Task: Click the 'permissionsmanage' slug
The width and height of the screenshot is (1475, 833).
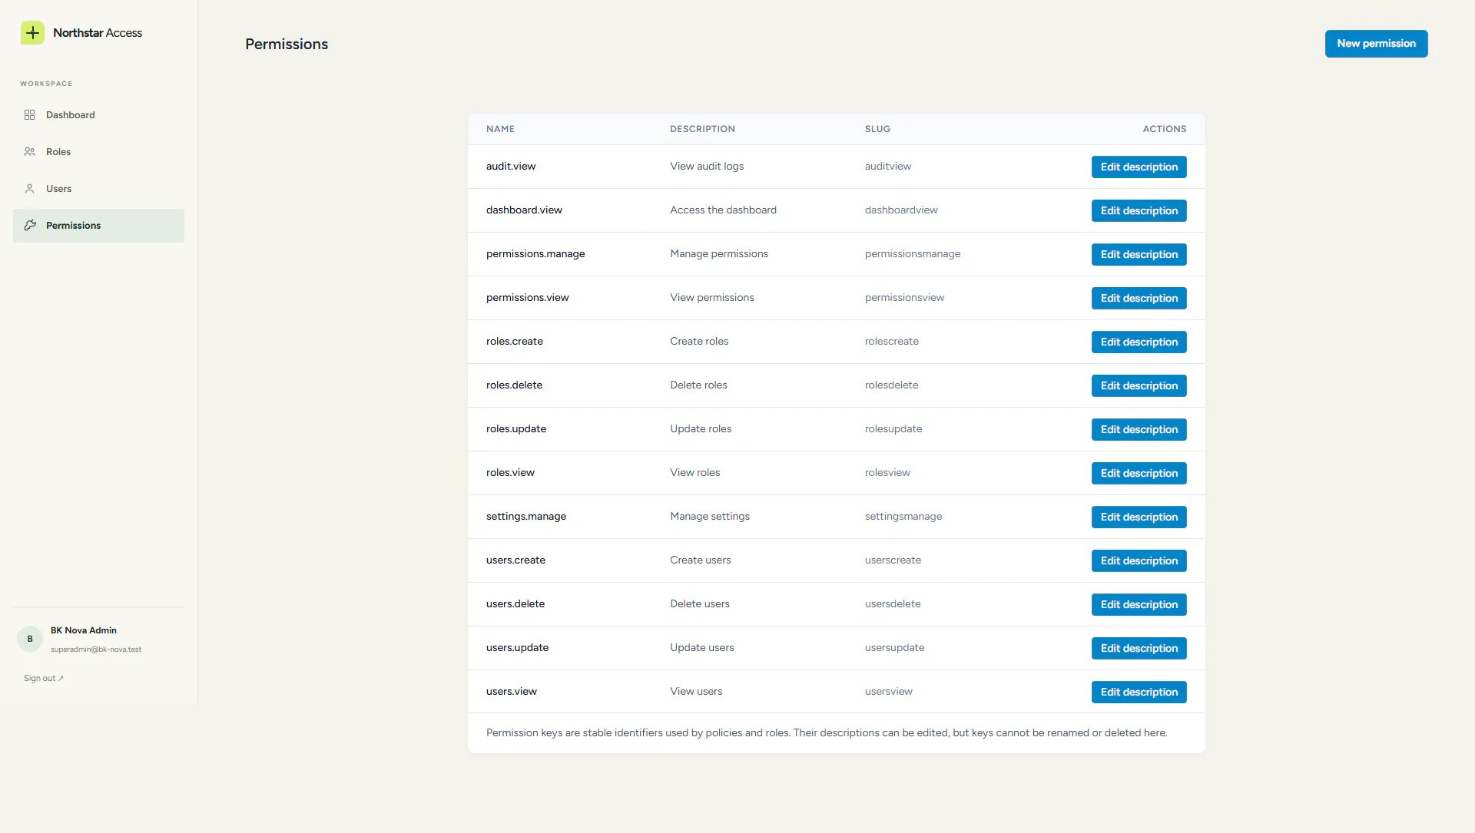Action: coord(913,254)
